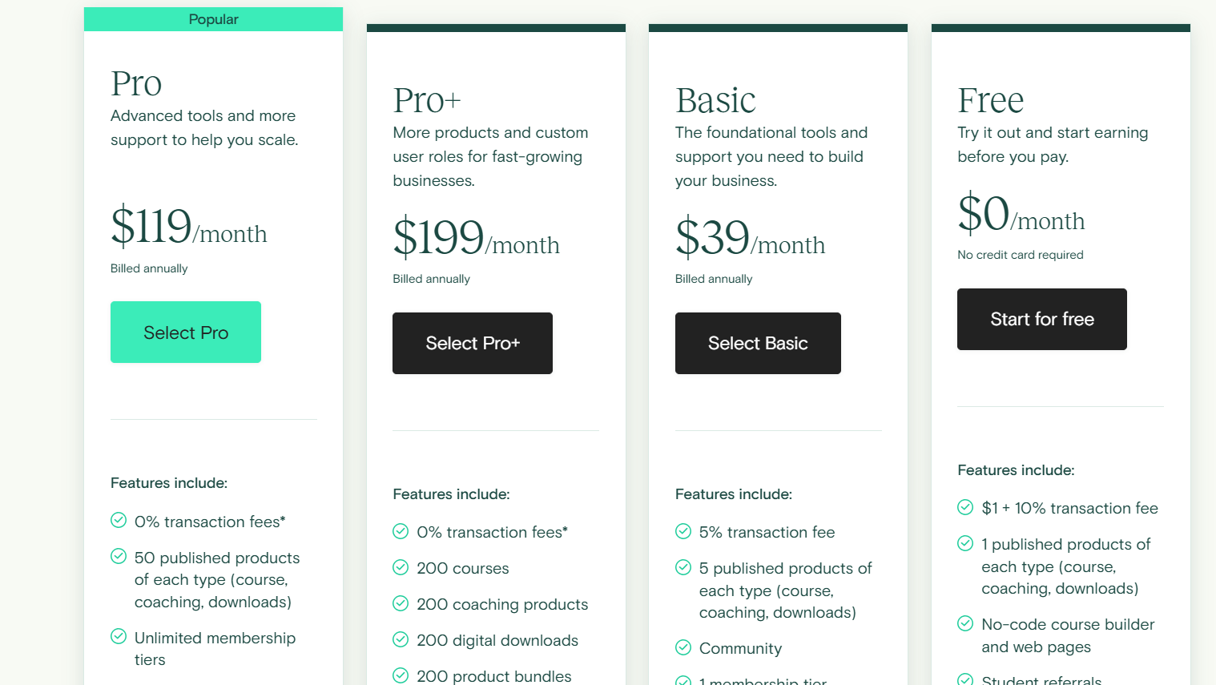Click checkmark icon next to 200 digital downloads
The width and height of the screenshot is (1216, 685).
pos(401,640)
